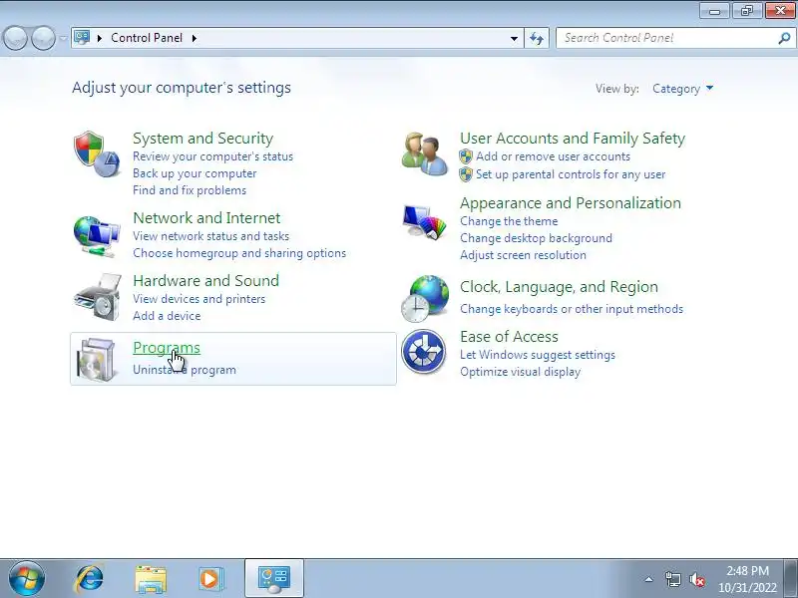
Task: Click Review your computer's status
Action: click(x=212, y=156)
